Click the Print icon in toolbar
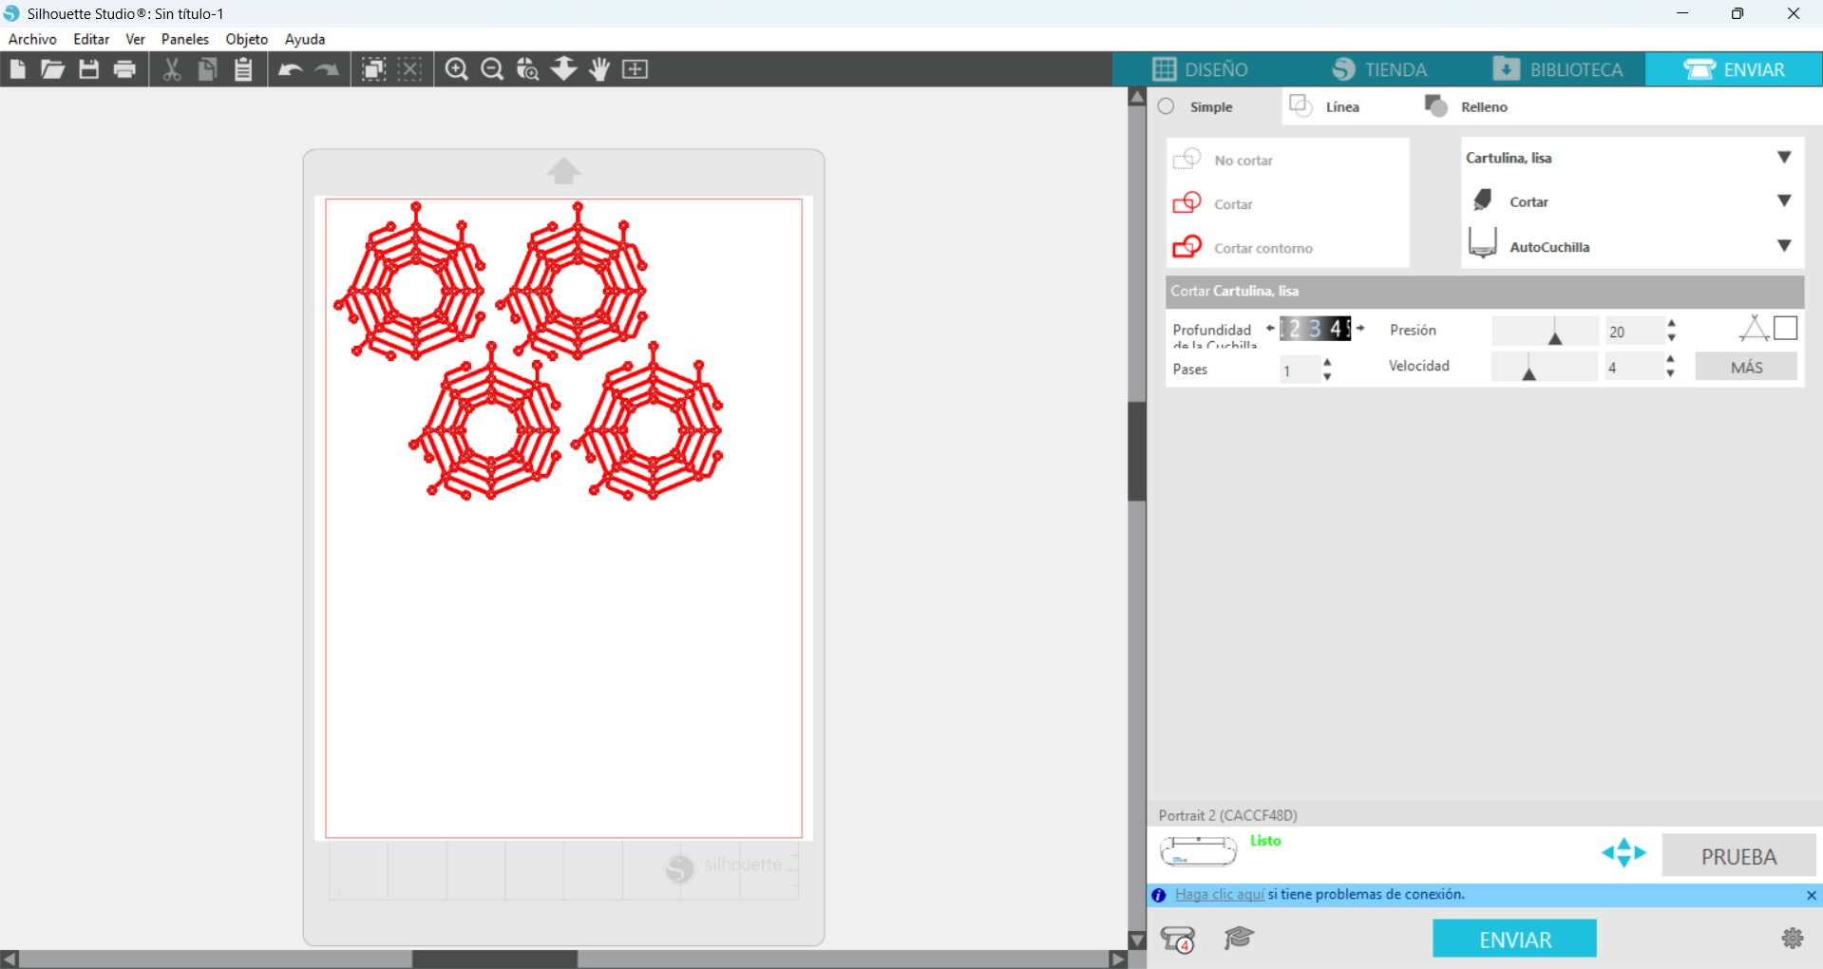The height and width of the screenshot is (969, 1823). pos(124,69)
